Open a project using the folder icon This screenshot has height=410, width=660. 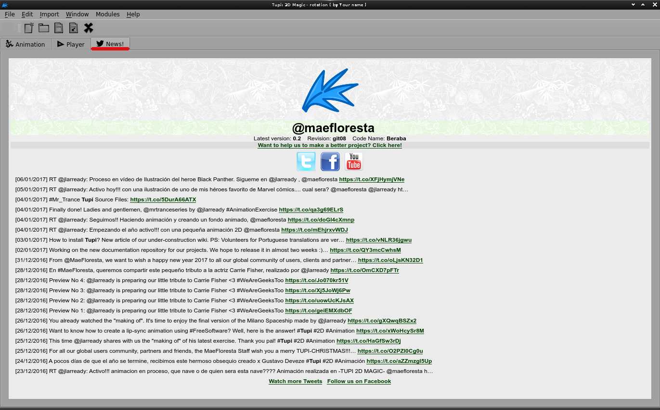(x=44, y=28)
